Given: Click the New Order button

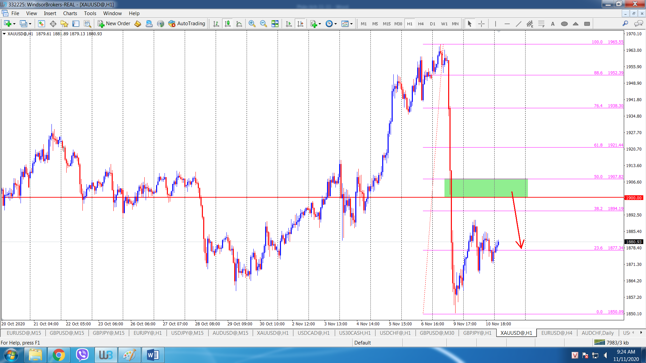Looking at the screenshot, I should click(114, 24).
